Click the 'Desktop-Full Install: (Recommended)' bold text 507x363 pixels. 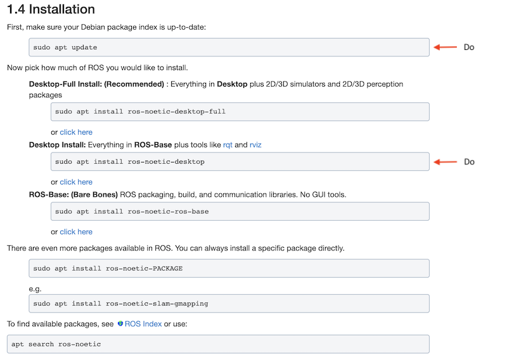(96, 84)
